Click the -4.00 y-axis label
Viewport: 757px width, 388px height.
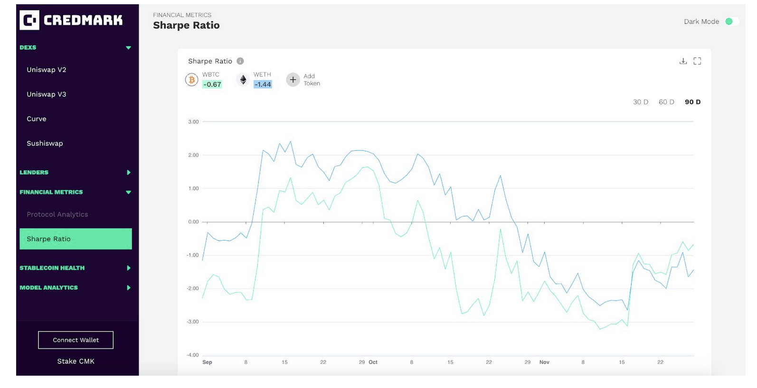pyautogui.click(x=193, y=355)
